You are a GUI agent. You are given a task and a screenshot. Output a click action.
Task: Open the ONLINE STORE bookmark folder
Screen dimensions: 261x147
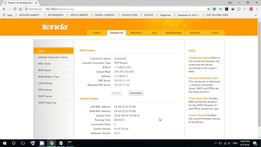(x=128, y=15)
